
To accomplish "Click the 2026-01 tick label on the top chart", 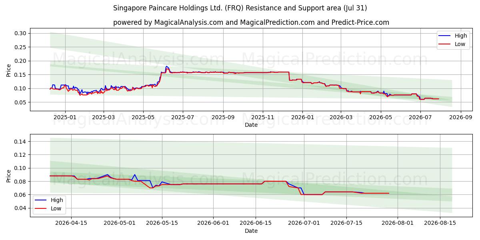I will click(302, 118).
